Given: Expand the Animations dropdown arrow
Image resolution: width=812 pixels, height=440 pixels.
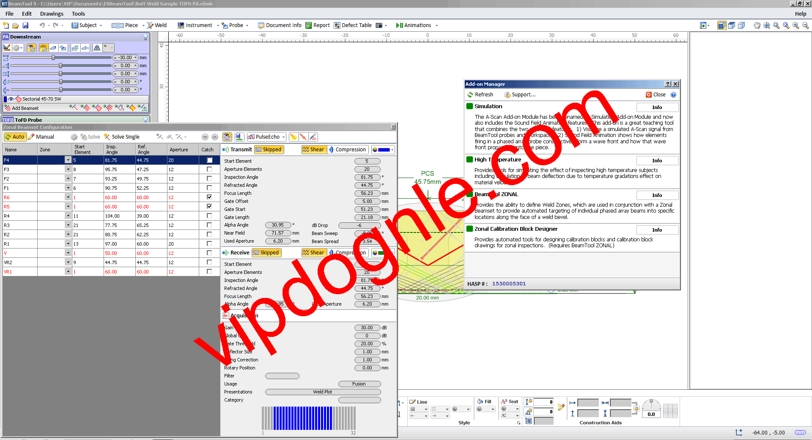Looking at the screenshot, I should tap(436, 25).
